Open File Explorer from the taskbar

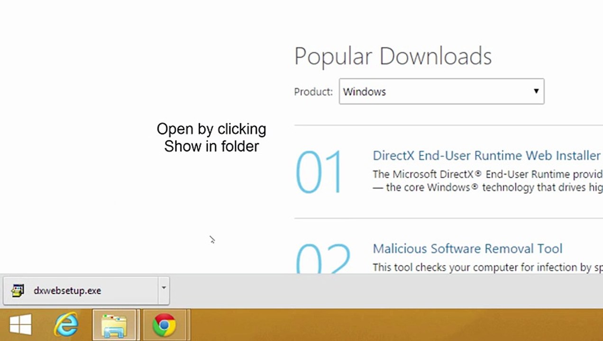pyautogui.click(x=115, y=325)
